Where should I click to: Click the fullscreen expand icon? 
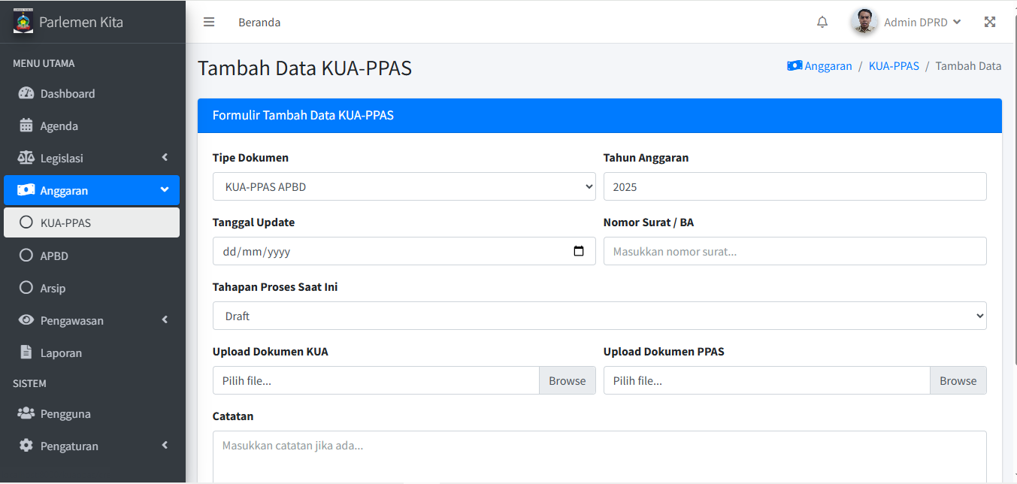tap(990, 22)
